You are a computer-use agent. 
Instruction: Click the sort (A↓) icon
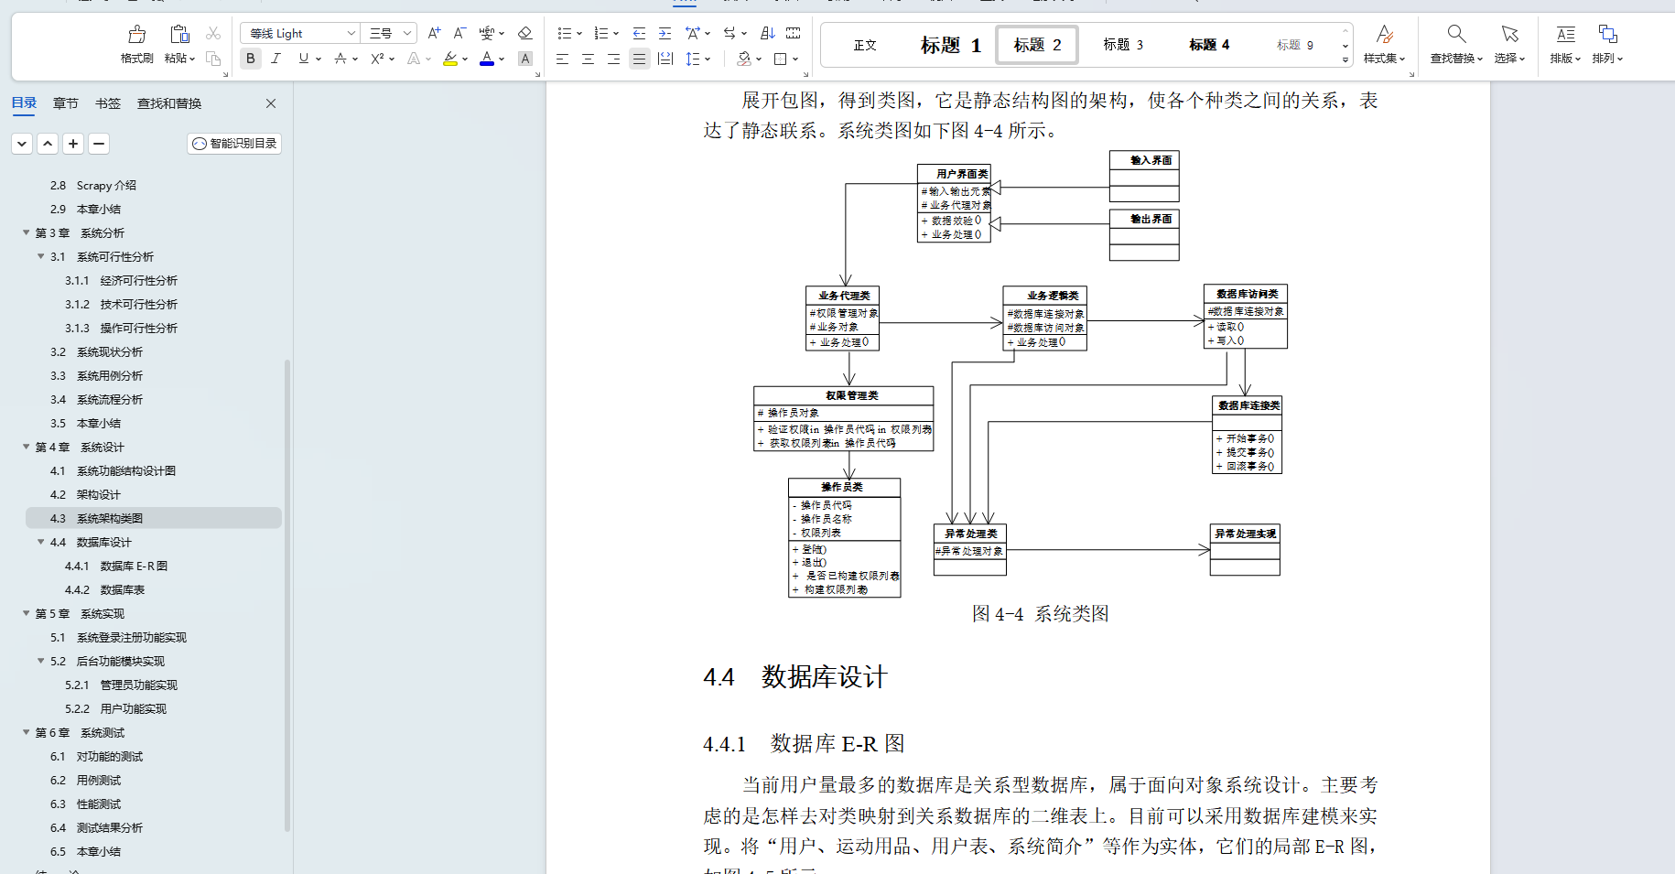click(x=767, y=33)
